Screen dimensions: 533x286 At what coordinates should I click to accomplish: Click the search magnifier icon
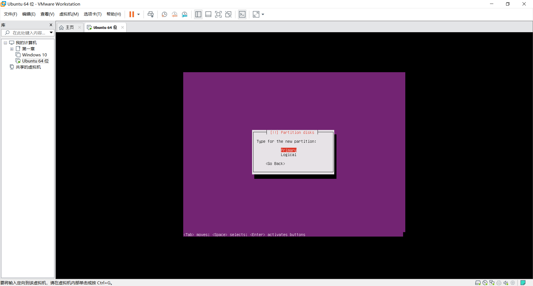(x=7, y=33)
